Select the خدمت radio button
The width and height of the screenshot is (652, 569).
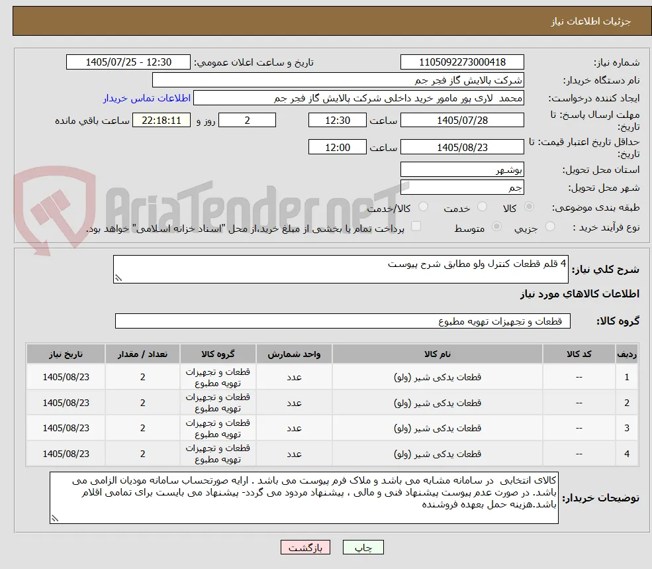482,207
